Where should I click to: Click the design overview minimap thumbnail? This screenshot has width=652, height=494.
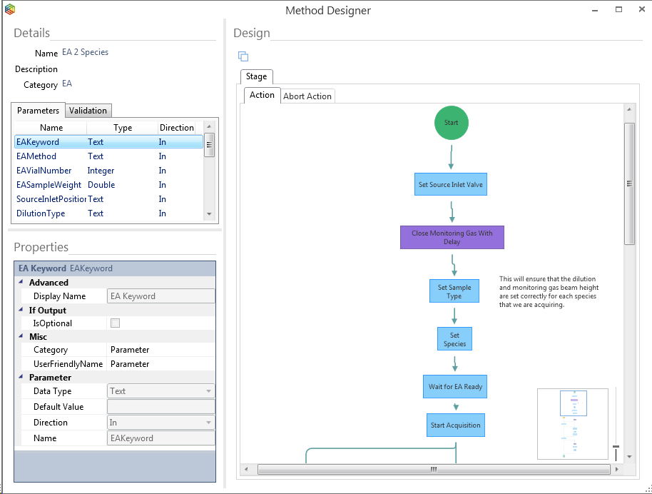pos(572,423)
